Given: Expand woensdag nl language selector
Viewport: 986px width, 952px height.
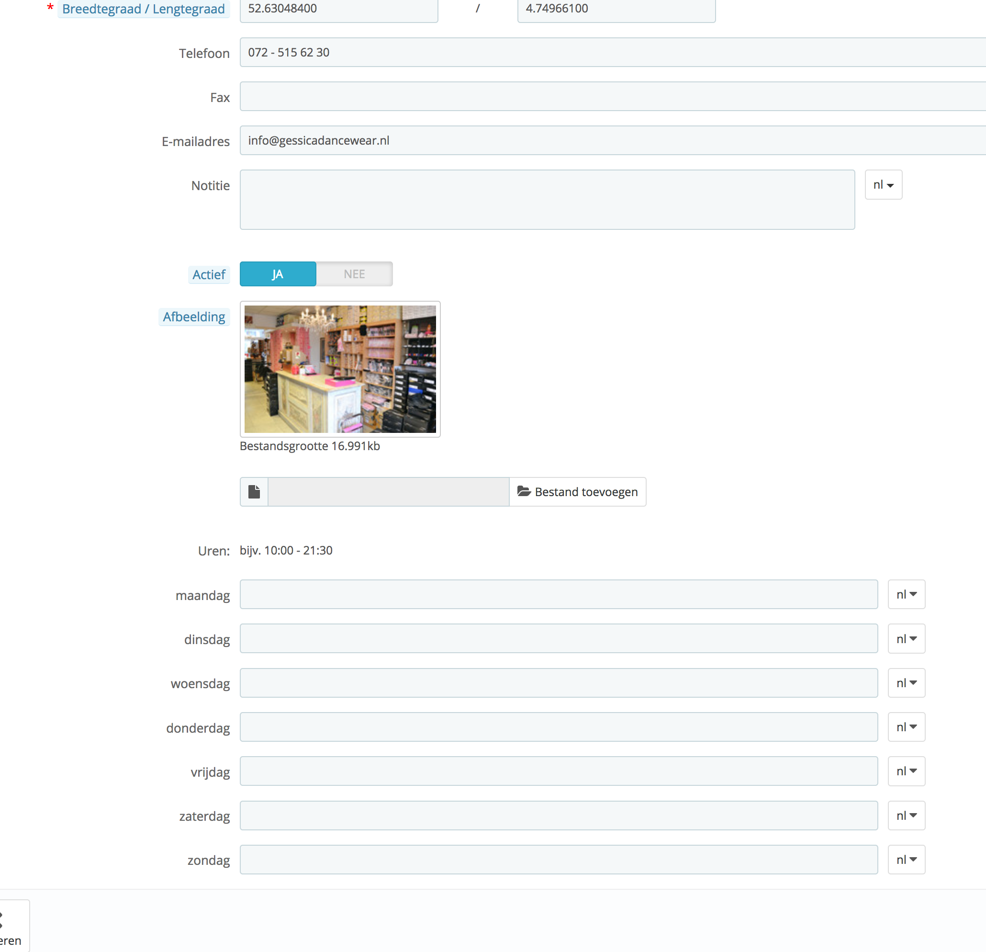Looking at the screenshot, I should point(906,683).
